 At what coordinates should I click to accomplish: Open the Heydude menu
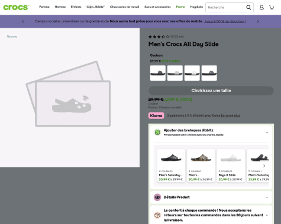tap(196, 7)
